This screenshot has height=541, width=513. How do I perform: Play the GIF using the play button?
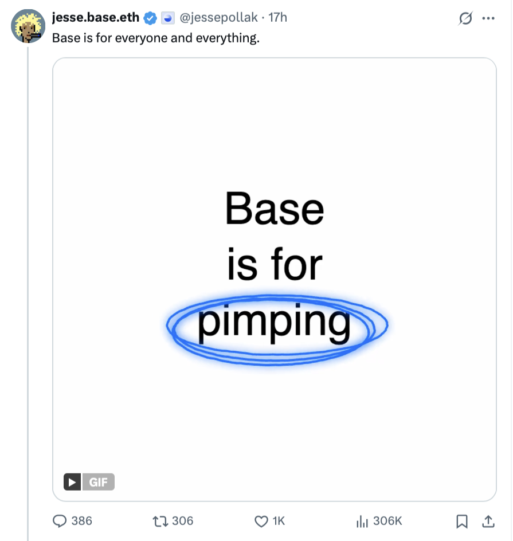(x=72, y=482)
